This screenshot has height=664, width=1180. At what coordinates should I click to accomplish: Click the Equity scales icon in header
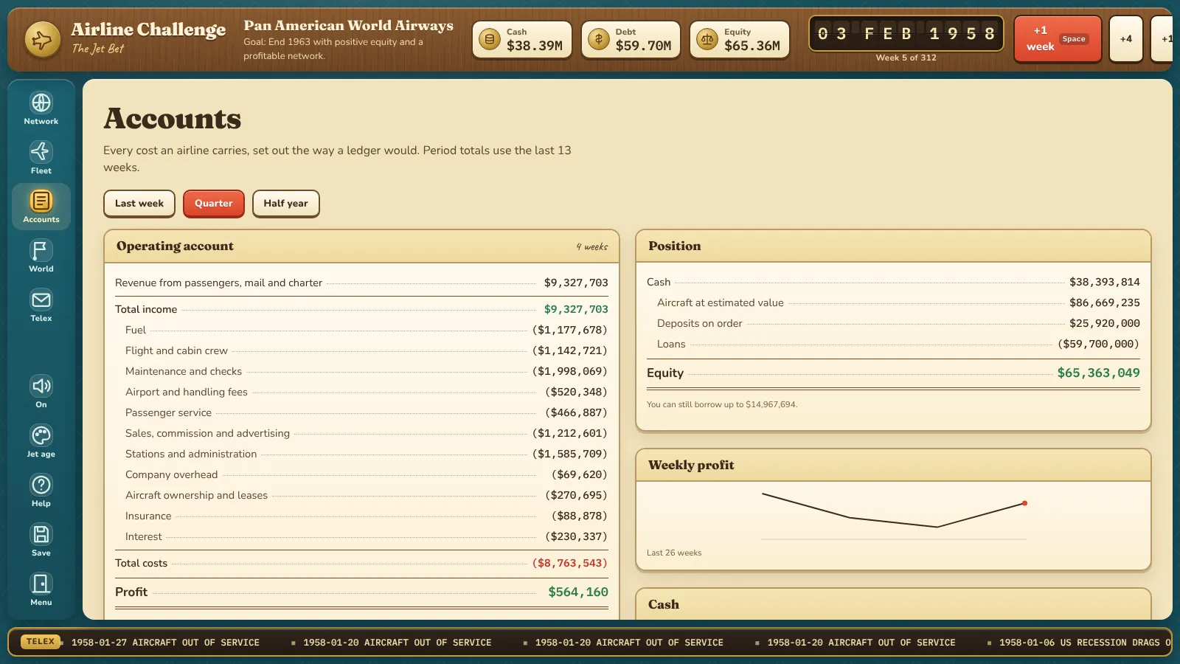pyautogui.click(x=707, y=39)
